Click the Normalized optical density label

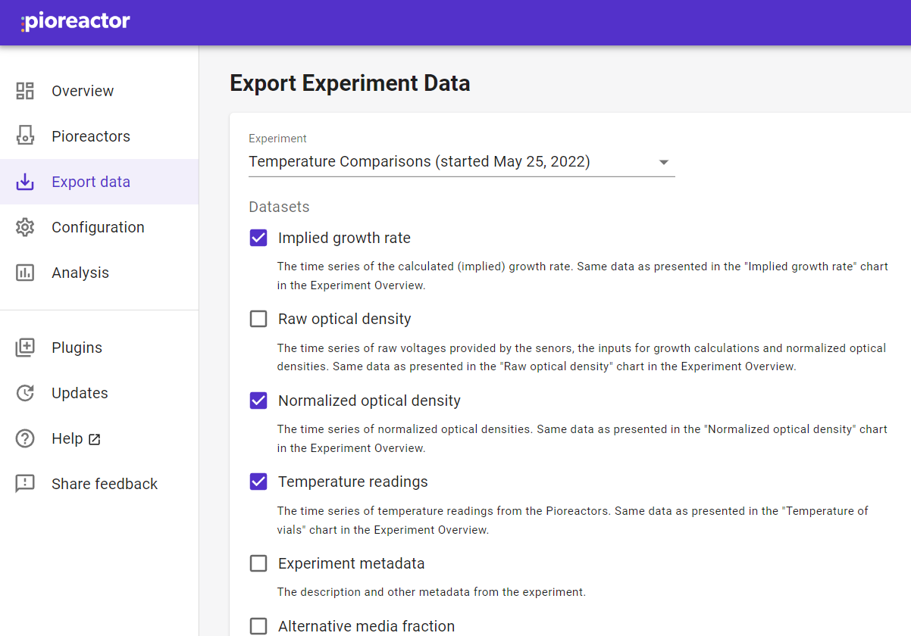click(x=369, y=401)
